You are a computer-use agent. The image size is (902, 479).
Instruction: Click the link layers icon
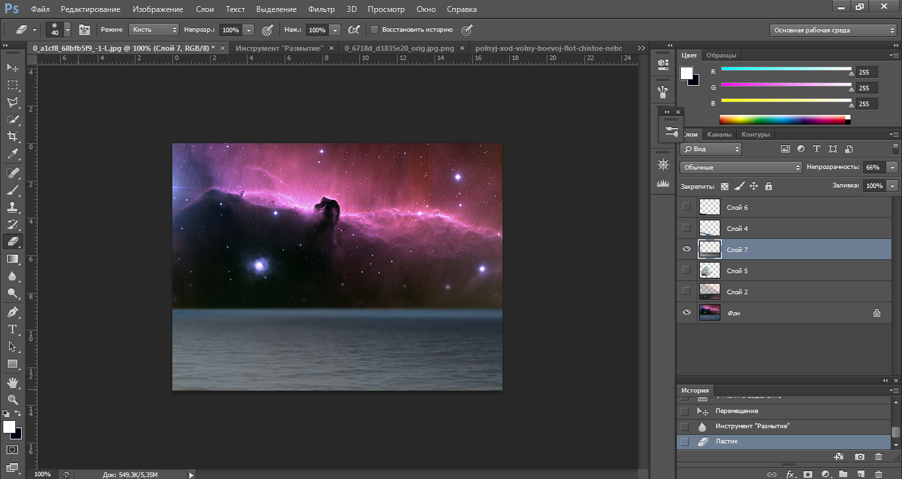coord(771,474)
